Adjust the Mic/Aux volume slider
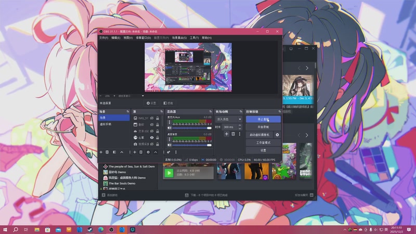Screen dimensions: 416x234 [x=192, y=128]
